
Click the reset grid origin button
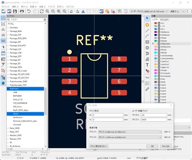98,146
